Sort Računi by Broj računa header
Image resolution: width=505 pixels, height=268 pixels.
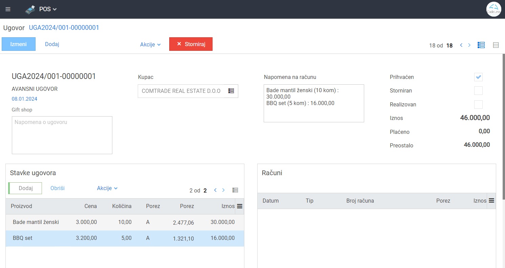coord(360,201)
